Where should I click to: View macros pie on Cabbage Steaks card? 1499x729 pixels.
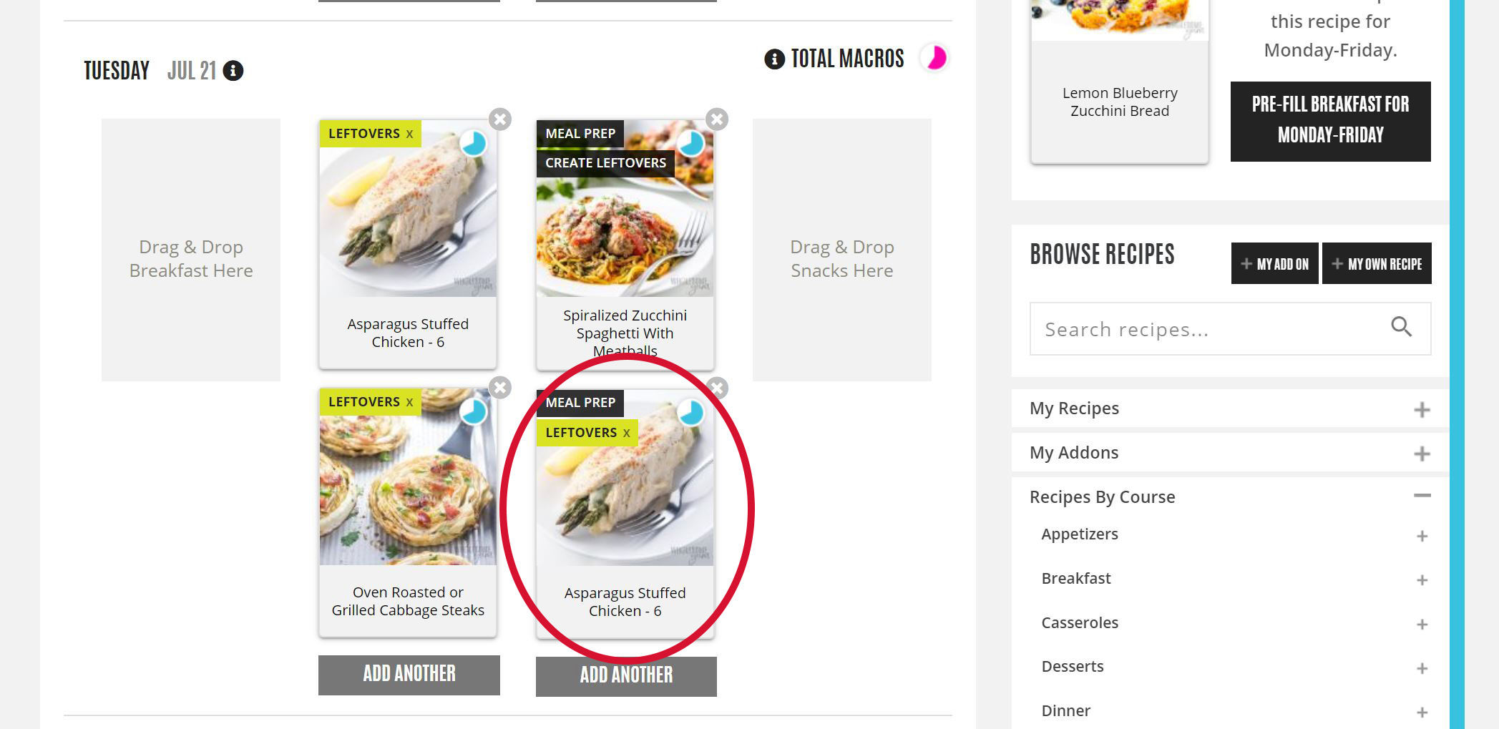coord(473,412)
